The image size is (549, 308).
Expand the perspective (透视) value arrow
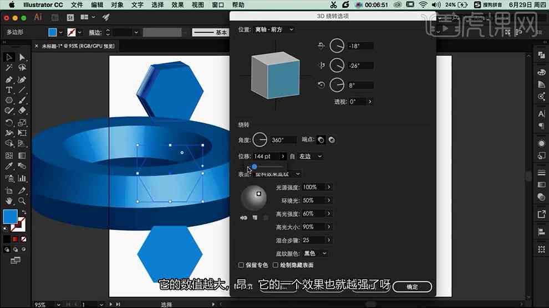pyautogui.click(x=370, y=102)
